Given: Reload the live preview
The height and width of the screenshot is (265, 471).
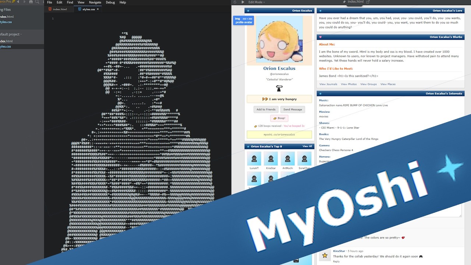Looking at the screenshot, I should 236,2.
